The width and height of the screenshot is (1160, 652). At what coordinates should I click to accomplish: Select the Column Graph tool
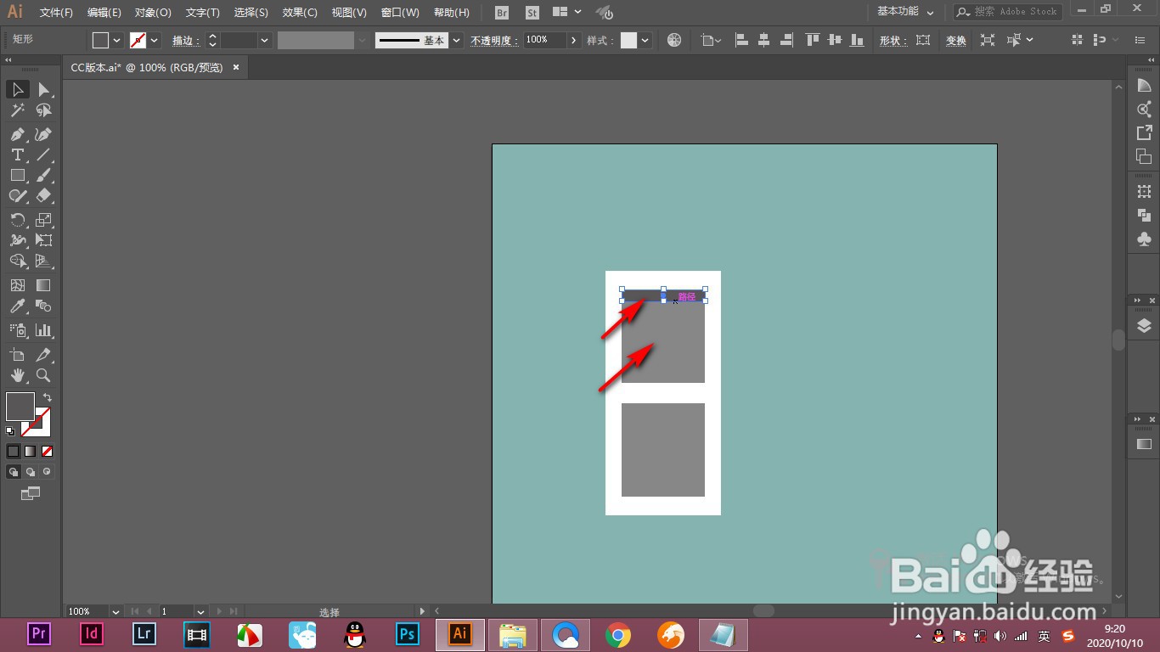tap(43, 330)
